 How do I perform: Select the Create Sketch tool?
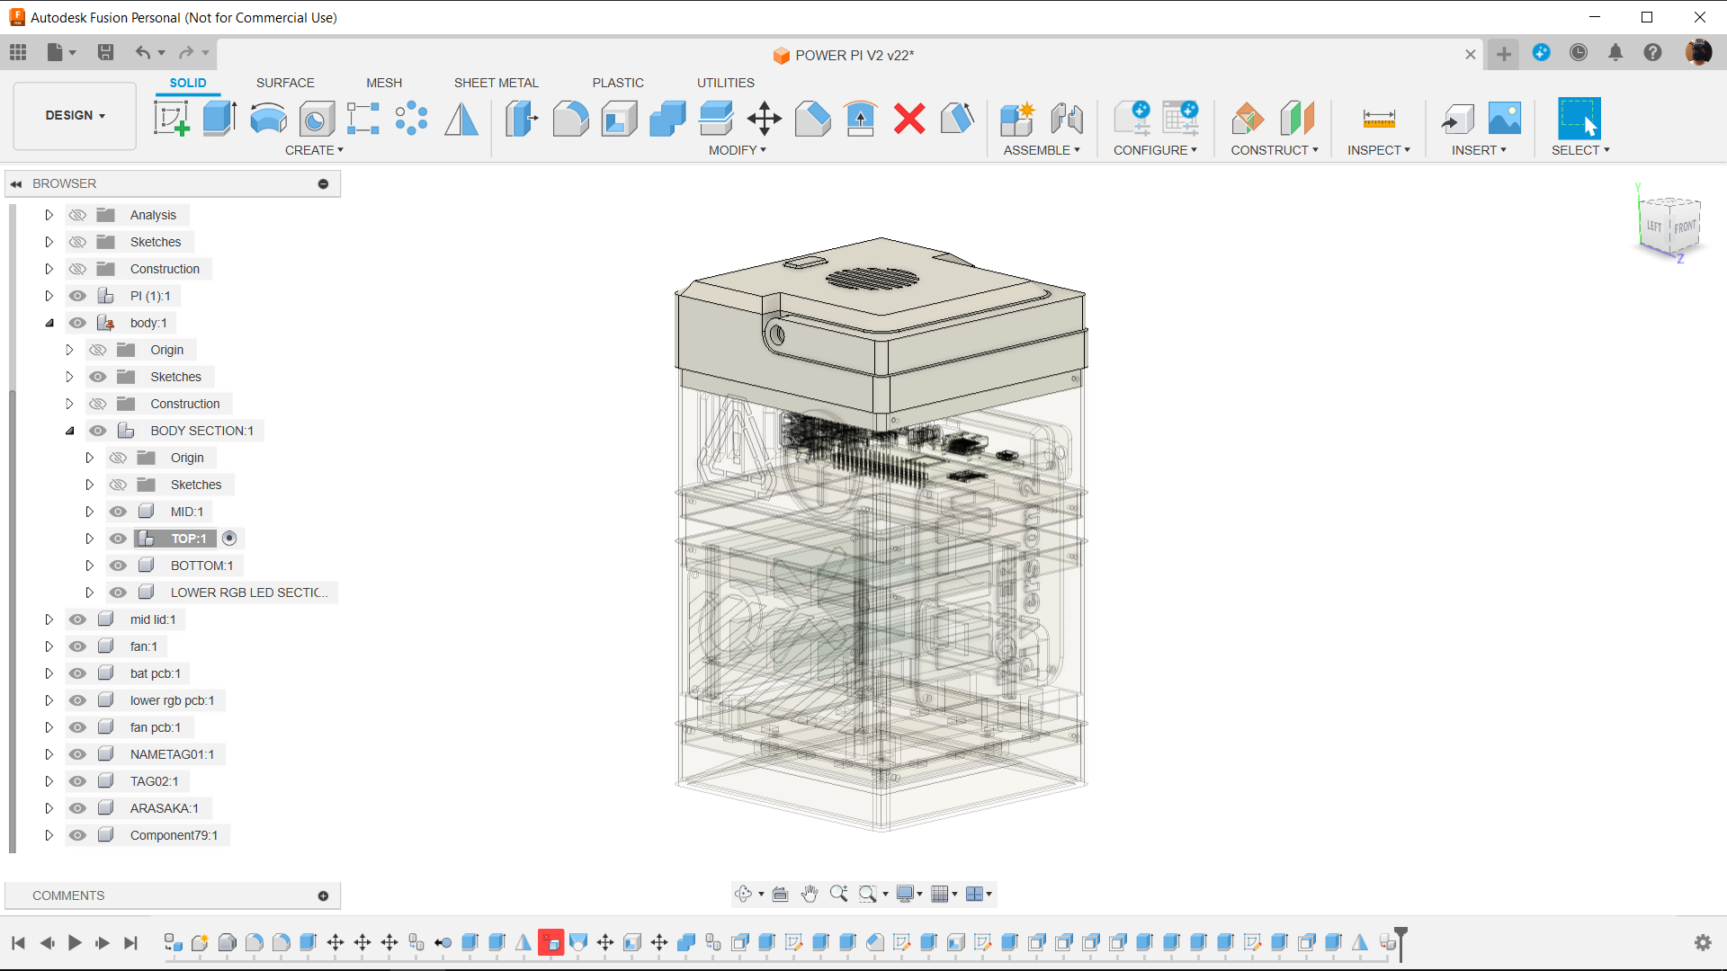[x=171, y=118]
